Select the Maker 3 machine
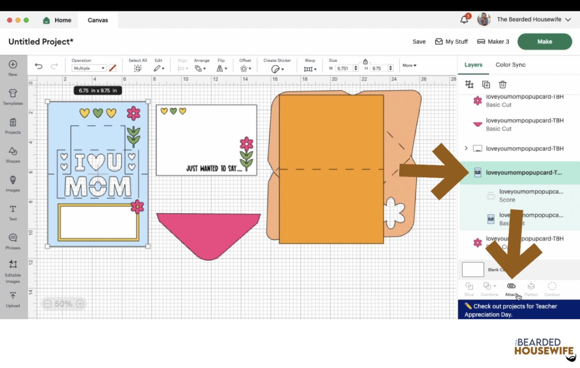The height and width of the screenshot is (368, 580). click(493, 41)
